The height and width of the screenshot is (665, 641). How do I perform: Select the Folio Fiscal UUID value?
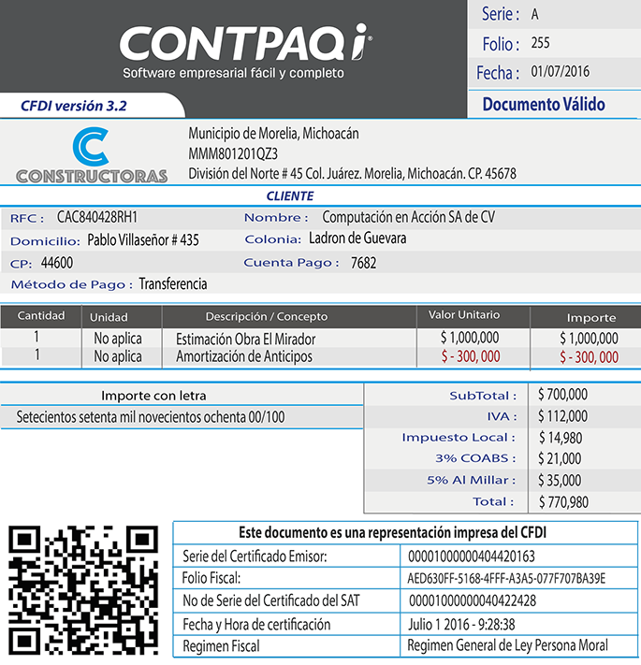click(x=506, y=579)
